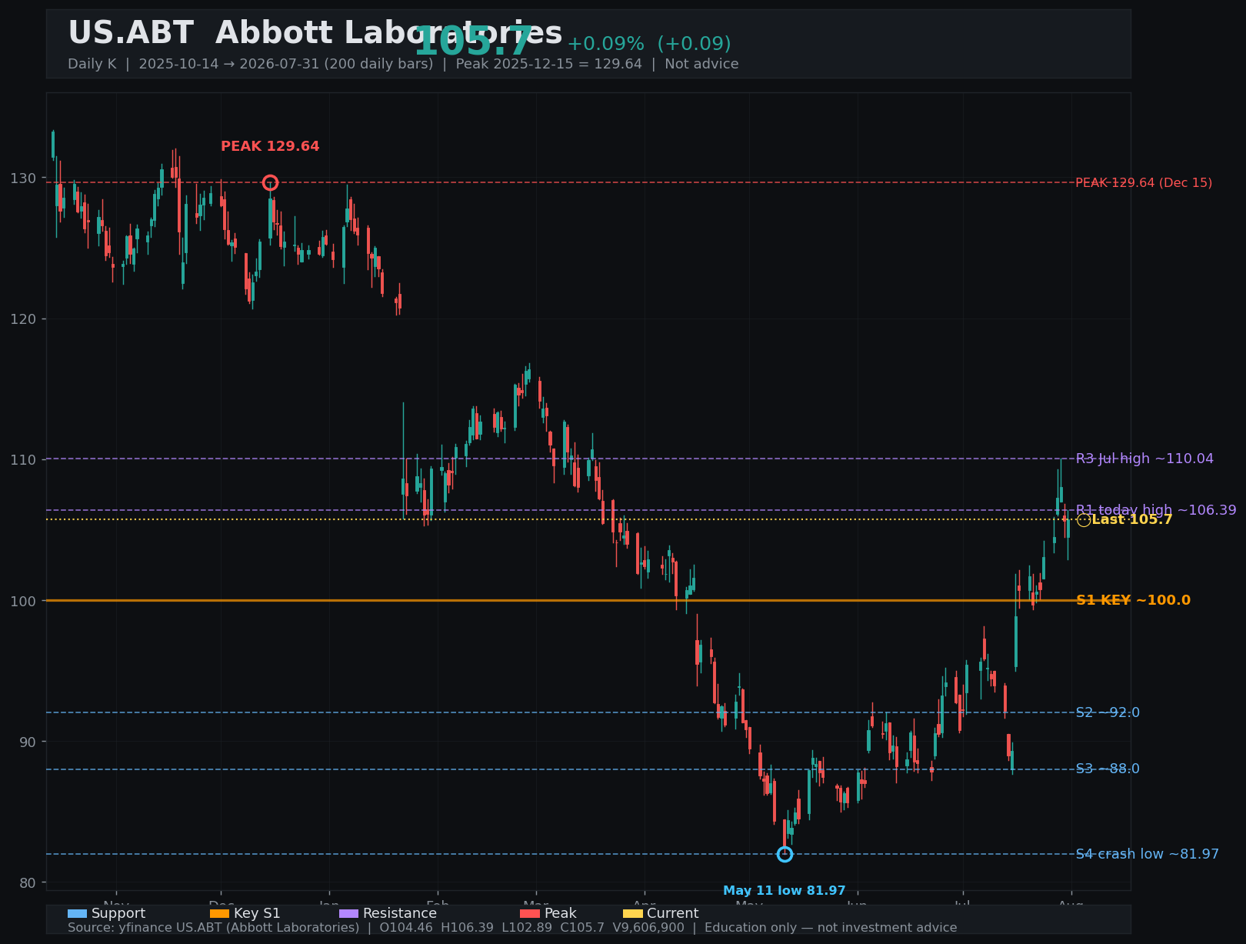Click the 'S4 crash low ~81.97' label

[1147, 854]
